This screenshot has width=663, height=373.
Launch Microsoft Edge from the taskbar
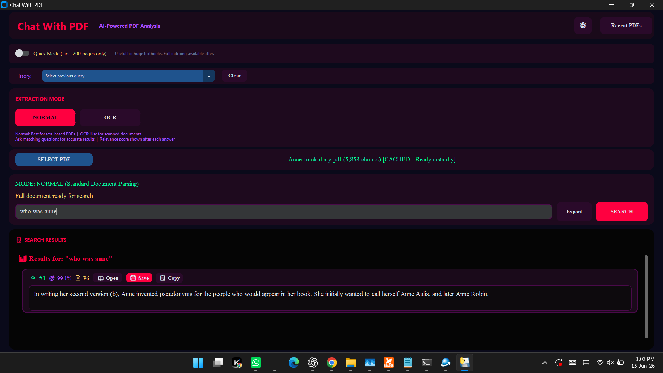(294, 363)
